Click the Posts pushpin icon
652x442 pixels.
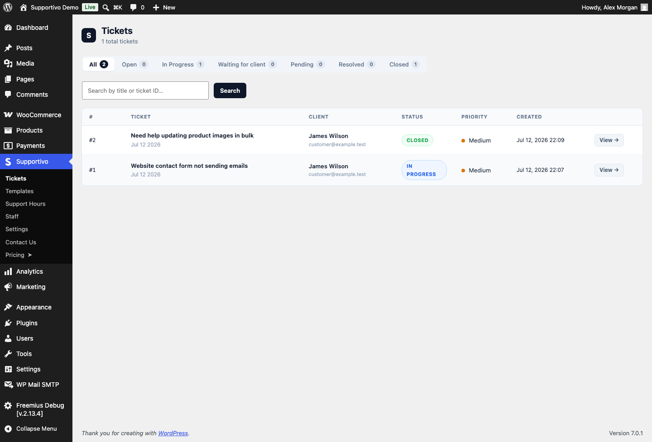pyautogui.click(x=8, y=48)
